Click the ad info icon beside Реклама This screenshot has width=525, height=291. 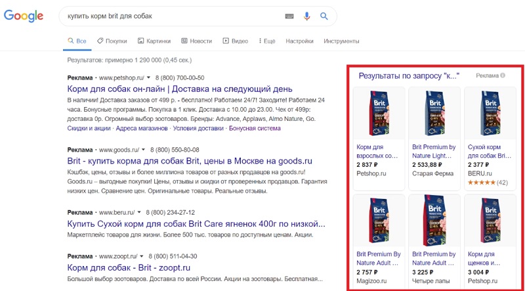point(503,76)
